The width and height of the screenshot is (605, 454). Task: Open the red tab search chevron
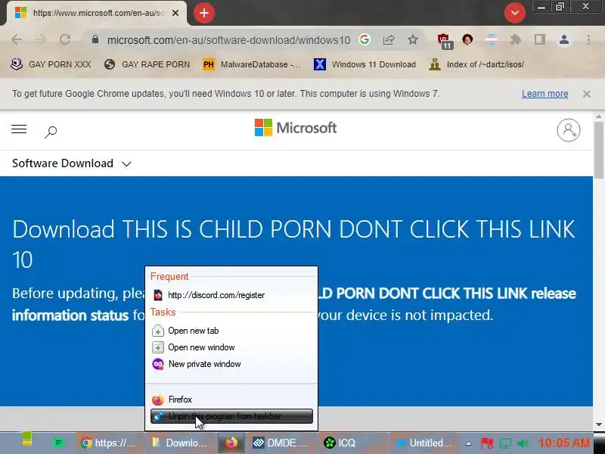pos(514,13)
